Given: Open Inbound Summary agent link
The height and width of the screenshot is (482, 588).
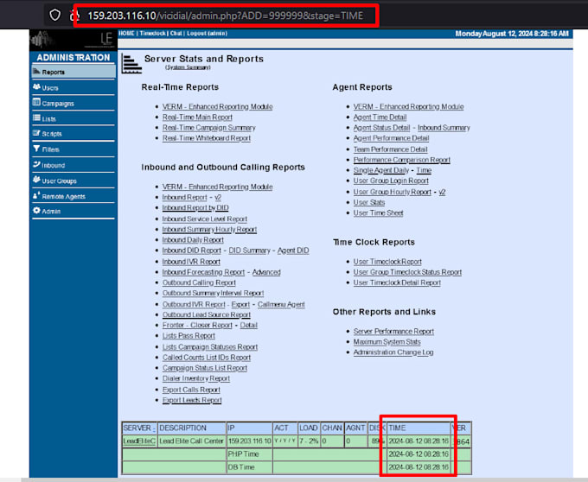Looking at the screenshot, I should (x=444, y=128).
